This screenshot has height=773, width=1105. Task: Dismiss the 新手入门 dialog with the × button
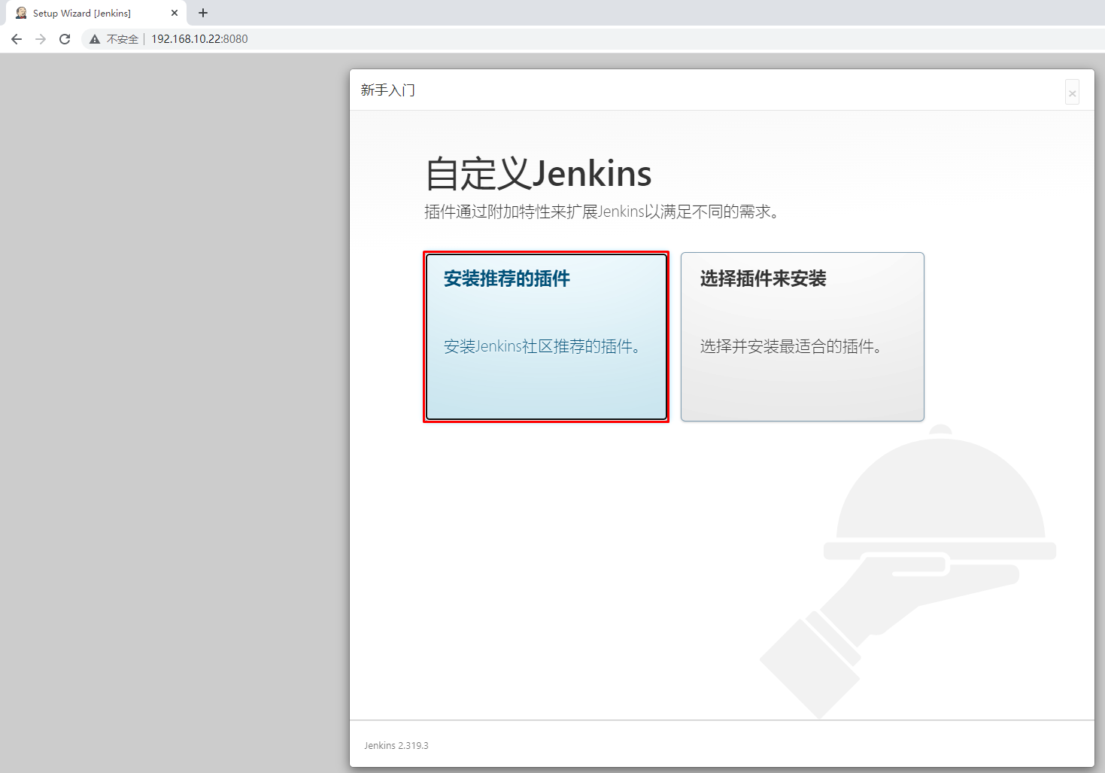click(1072, 93)
